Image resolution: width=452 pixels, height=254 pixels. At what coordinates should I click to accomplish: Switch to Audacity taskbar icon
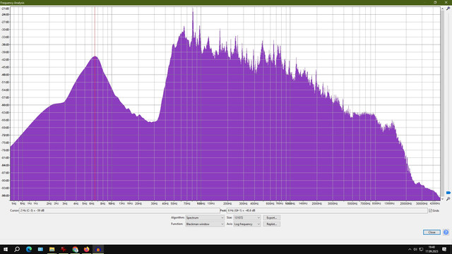click(98, 249)
